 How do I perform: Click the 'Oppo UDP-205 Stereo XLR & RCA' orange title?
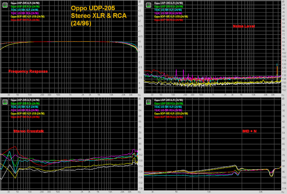tap(99, 16)
